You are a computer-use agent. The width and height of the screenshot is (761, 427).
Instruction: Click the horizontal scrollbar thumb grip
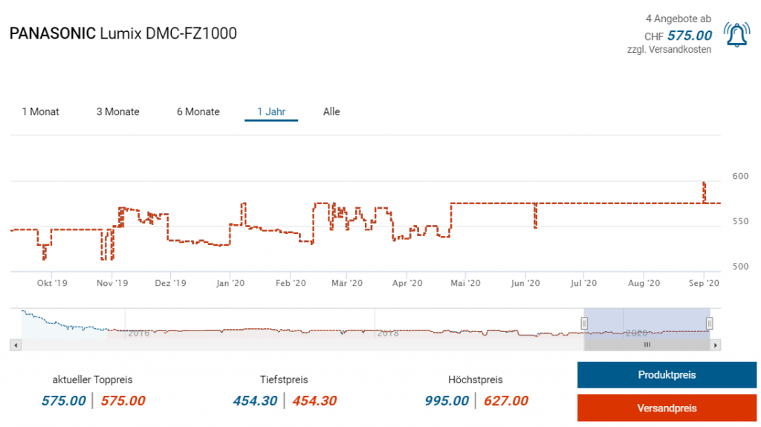tap(647, 345)
